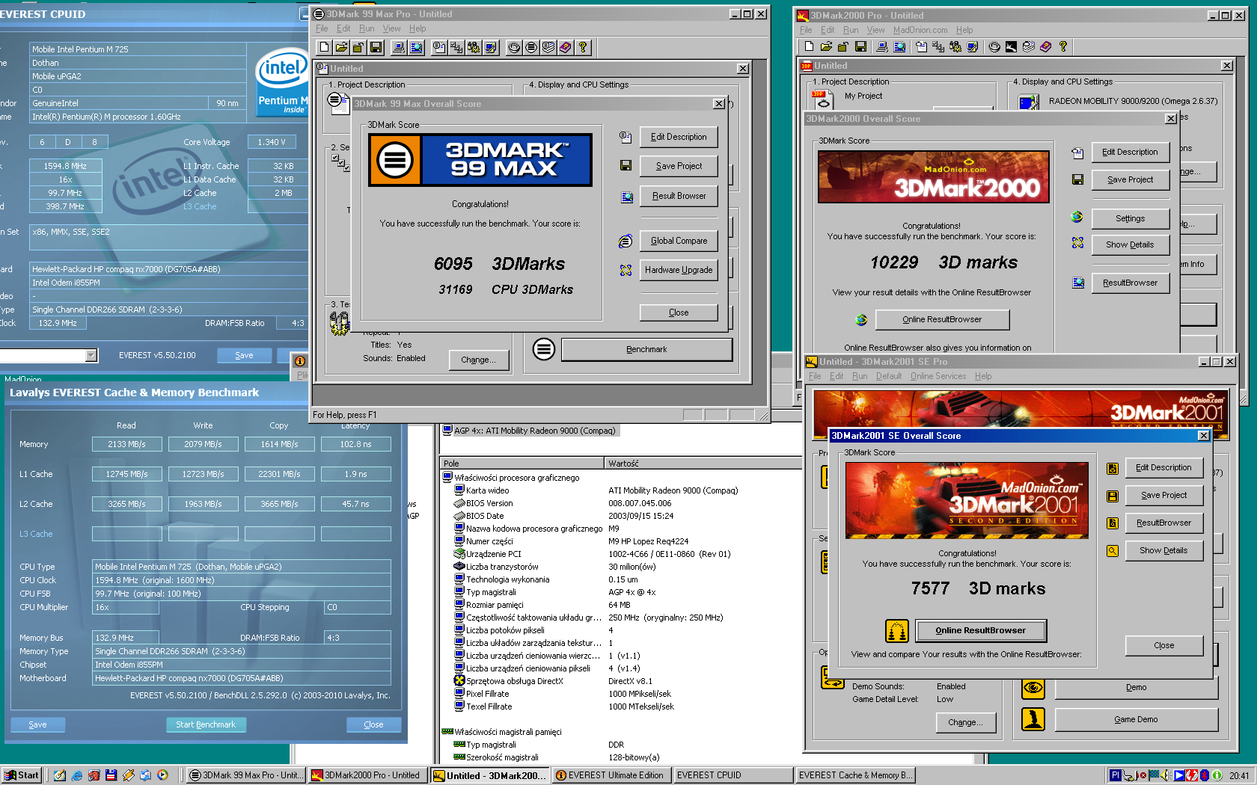Click globe icon beside Settings in 3DMark2000 score

click(1077, 217)
